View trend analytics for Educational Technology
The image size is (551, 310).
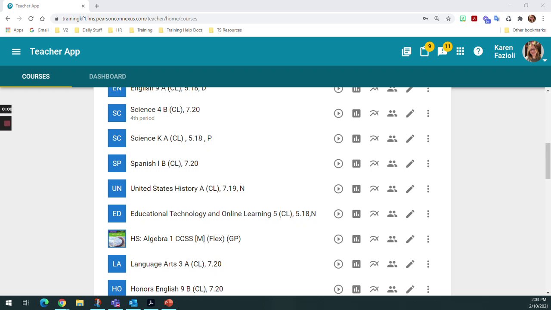[x=374, y=214]
